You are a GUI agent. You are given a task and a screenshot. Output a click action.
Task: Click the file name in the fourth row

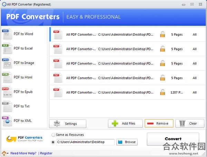[x=81, y=78]
